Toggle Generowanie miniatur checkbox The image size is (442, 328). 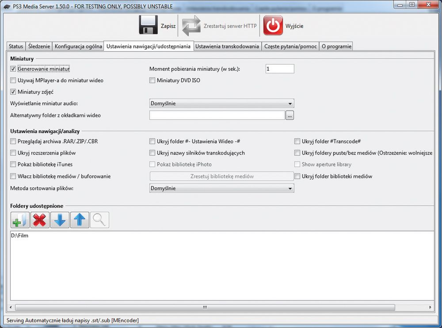point(13,69)
